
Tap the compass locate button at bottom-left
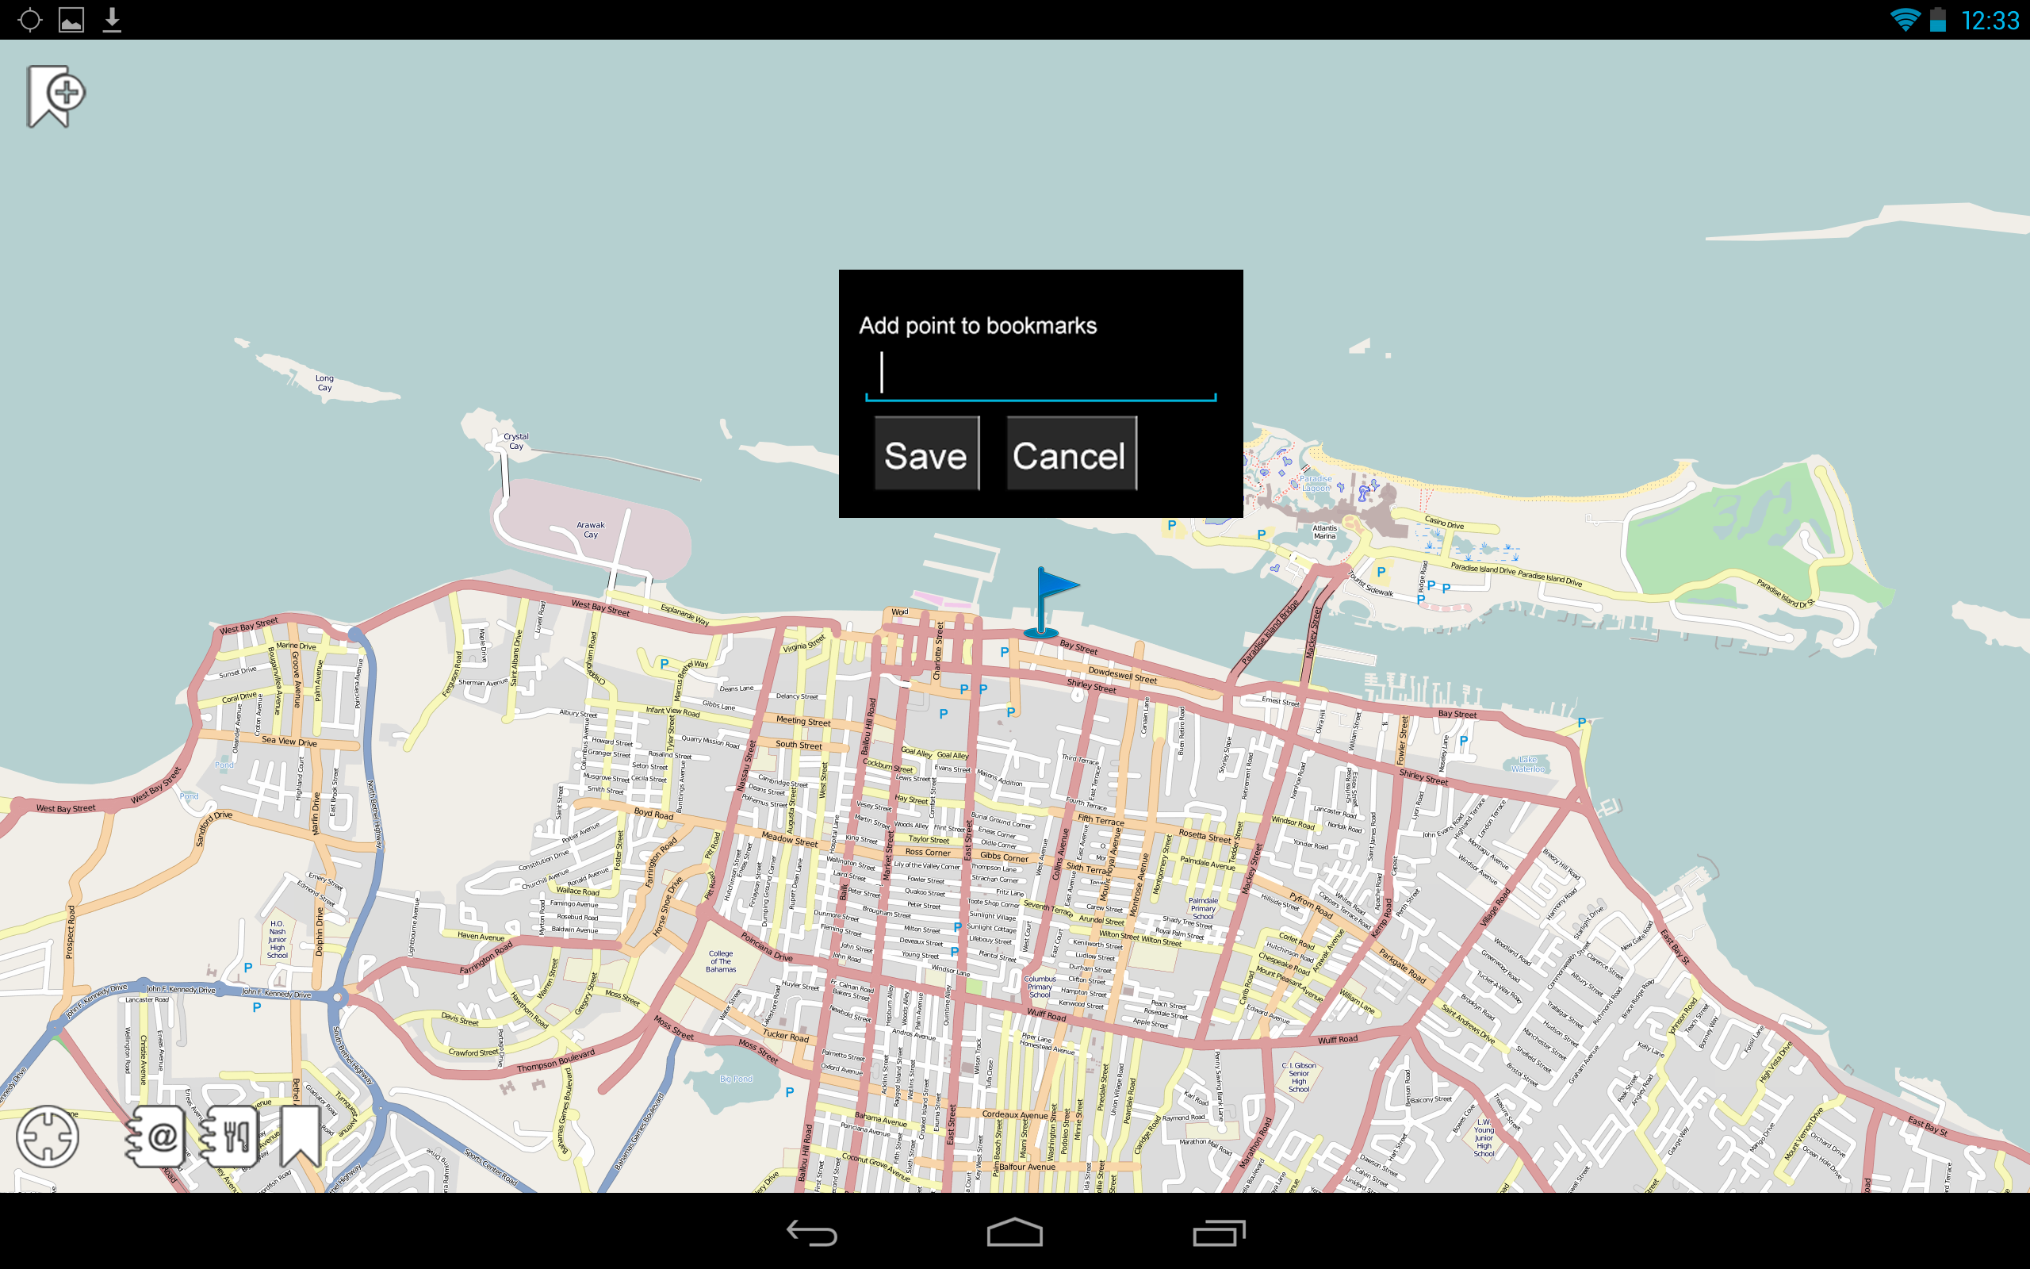point(48,1137)
